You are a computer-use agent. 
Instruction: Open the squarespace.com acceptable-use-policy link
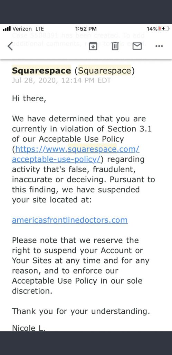click(x=76, y=154)
